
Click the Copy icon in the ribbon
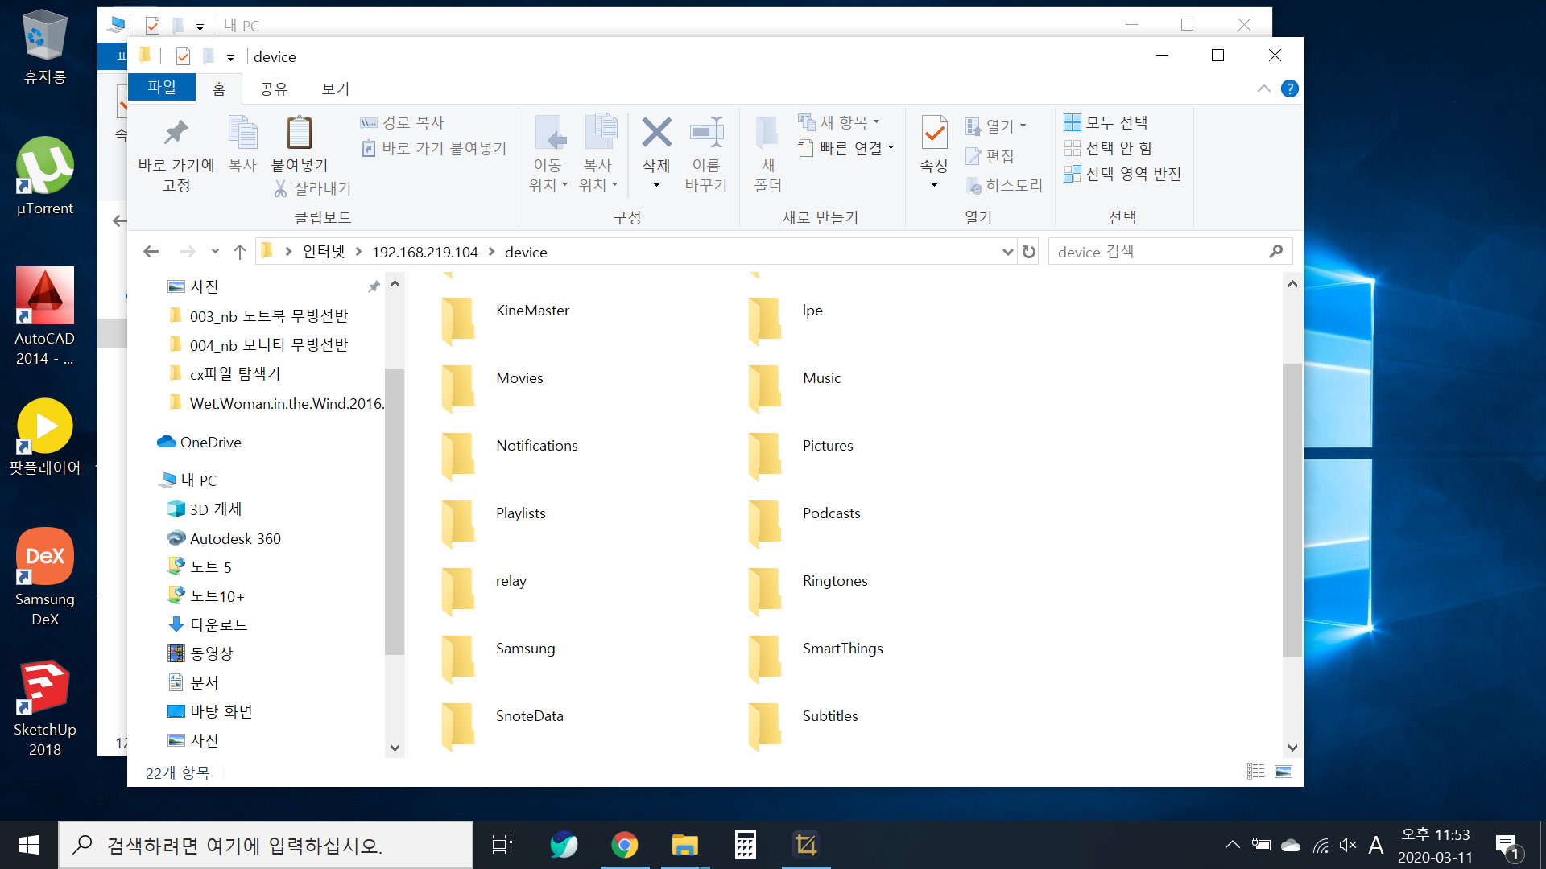[x=242, y=145]
